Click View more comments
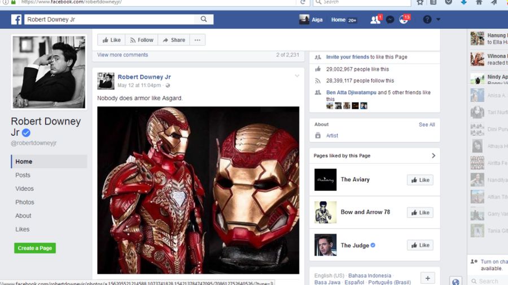This screenshot has width=508, height=285. (122, 55)
